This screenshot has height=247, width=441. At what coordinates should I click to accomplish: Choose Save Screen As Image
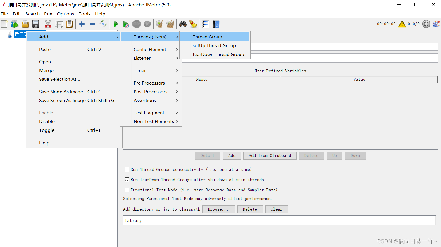pos(73,100)
